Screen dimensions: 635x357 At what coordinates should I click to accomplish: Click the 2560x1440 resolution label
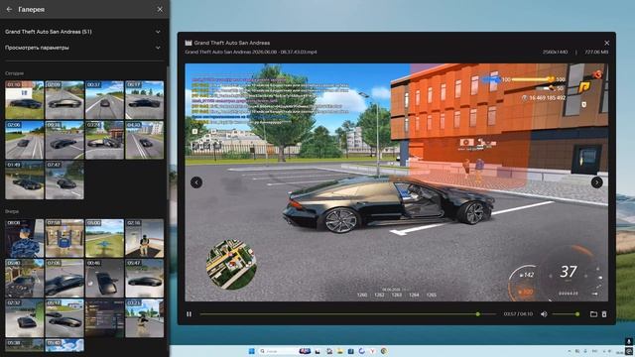click(556, 52)
